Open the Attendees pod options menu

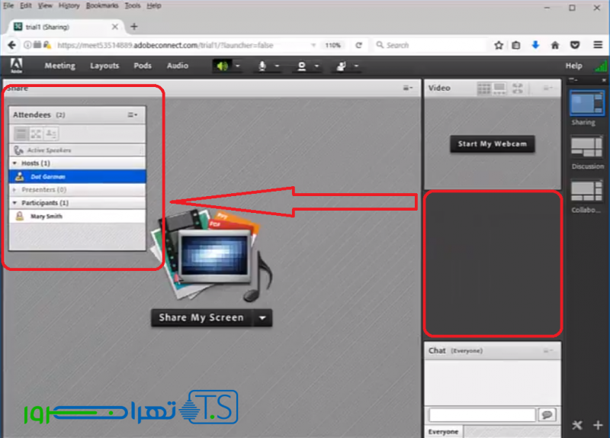coord(132,115)
